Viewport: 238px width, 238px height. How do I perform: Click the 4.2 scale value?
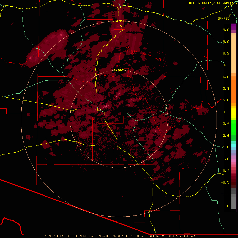click(x=226, y=112)
